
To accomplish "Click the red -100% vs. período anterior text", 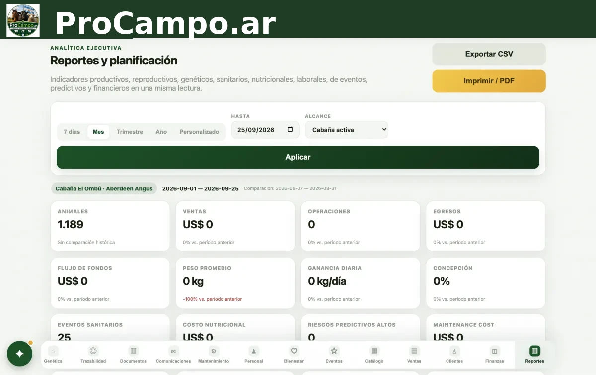I will [213, 299].
